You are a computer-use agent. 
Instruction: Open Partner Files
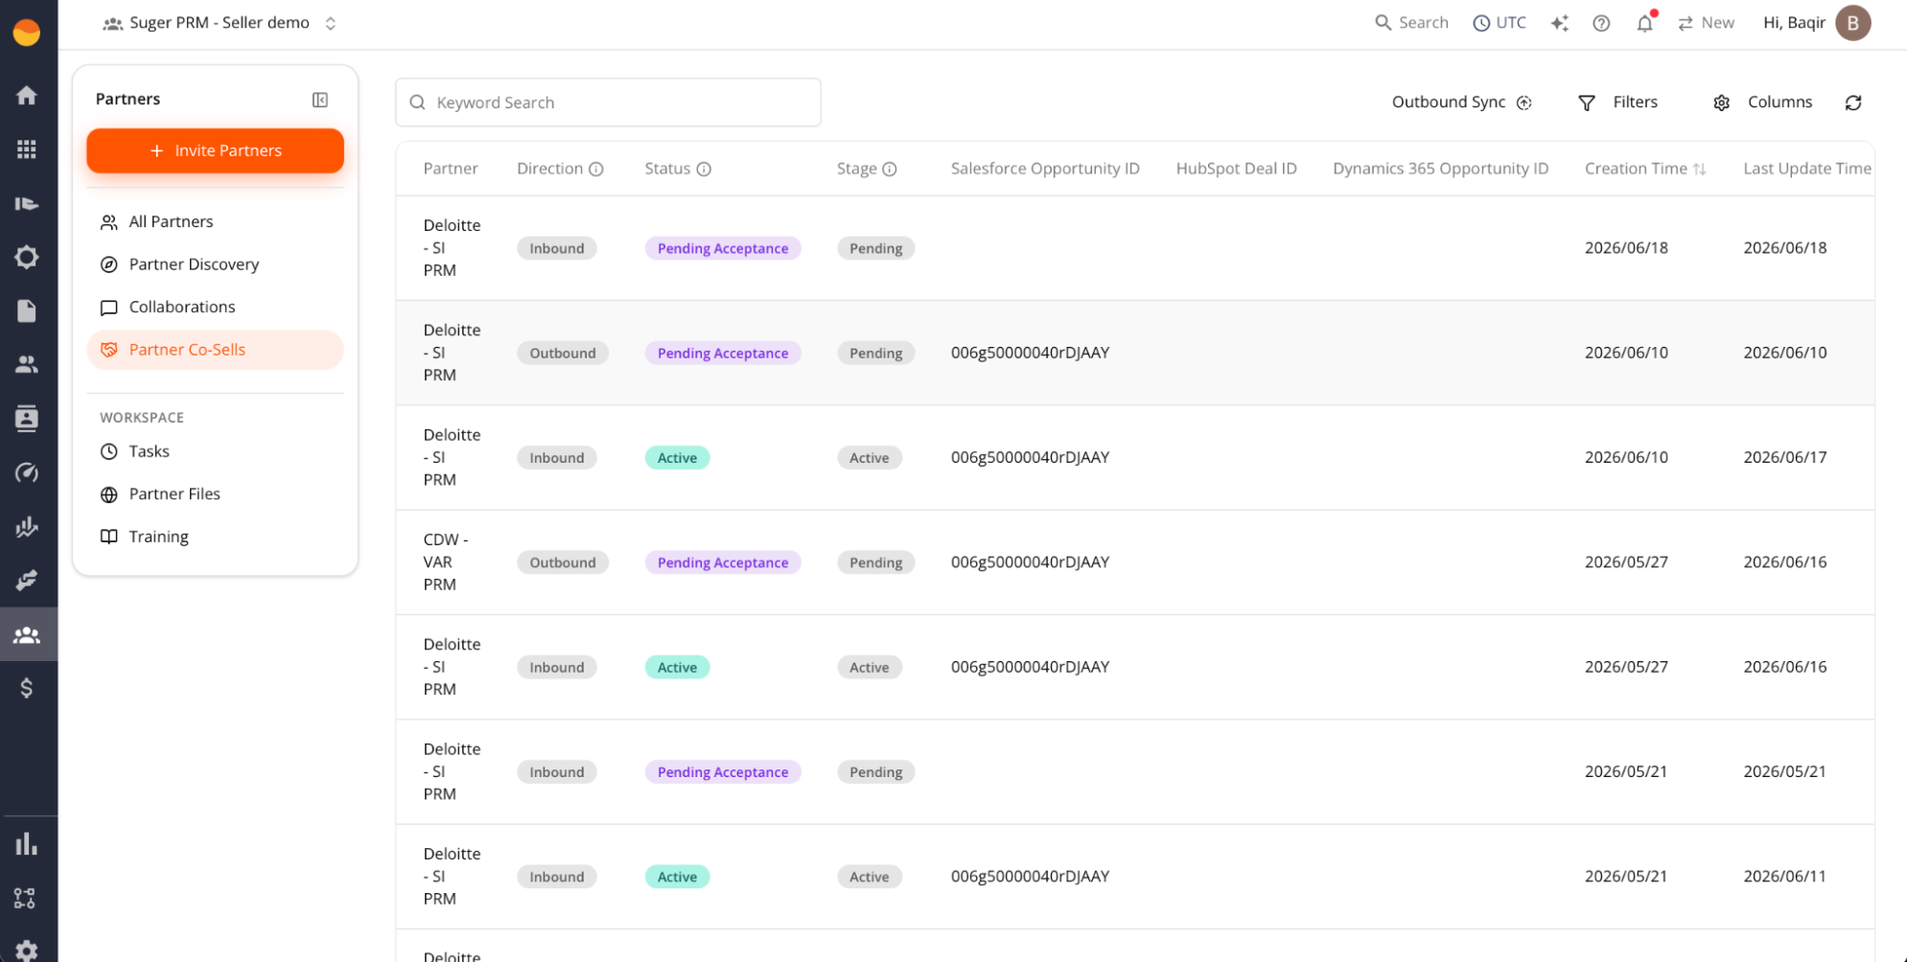(215, 494)
